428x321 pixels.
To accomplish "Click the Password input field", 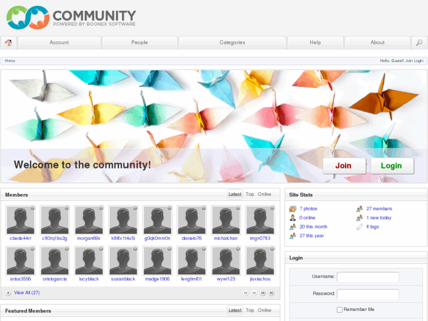I will click(x=368, y=294).
